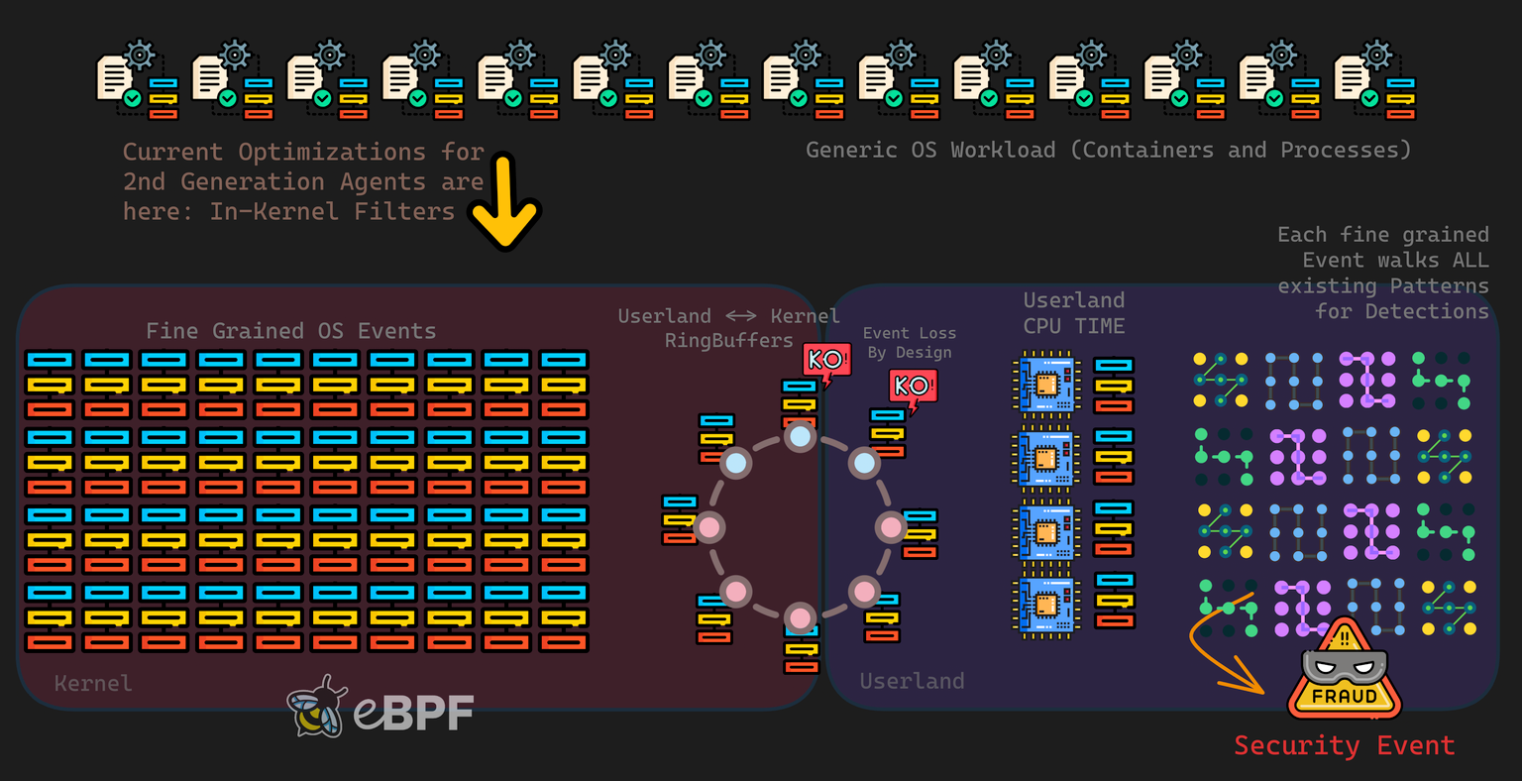The width and height of the screenshot is (1522, 781).
Task: Toggle the pink node at the bottom of the ring buffer
Action: point(800,618)
